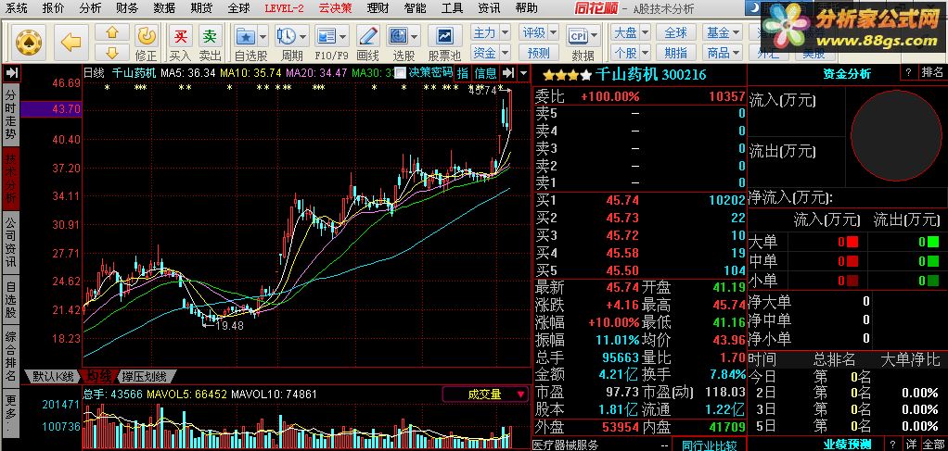
Task: Switch to 默认K线 tab
Action: coord(53,377)
